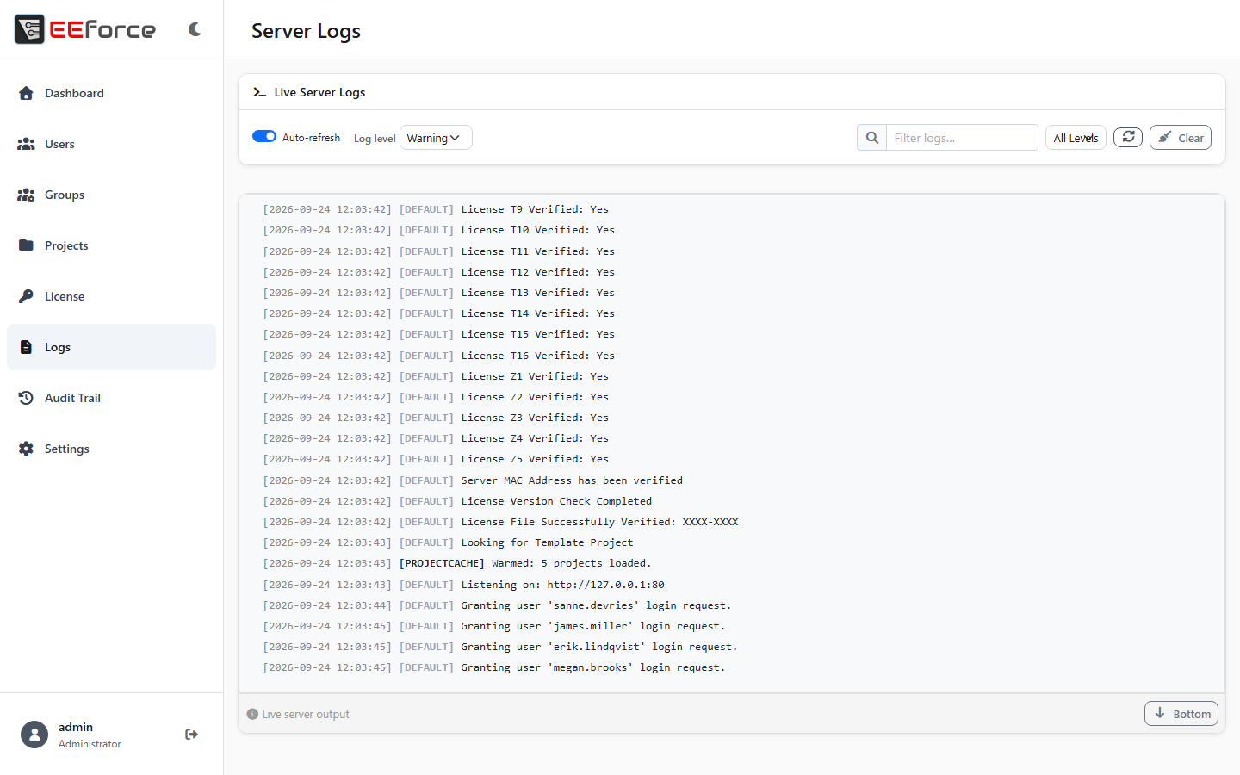The height and width of the screenshot is (775, 1240).
Task: Click the refresh logs button
Action: point(1128,137)
